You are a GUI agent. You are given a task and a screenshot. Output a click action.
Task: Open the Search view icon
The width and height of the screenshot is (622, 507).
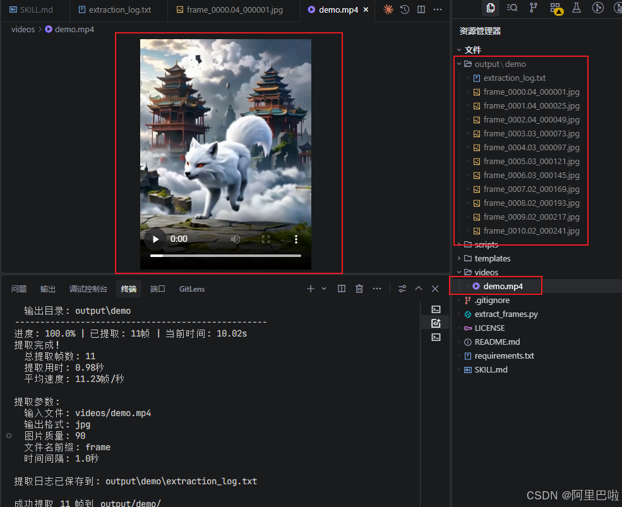tap(513, 8)
